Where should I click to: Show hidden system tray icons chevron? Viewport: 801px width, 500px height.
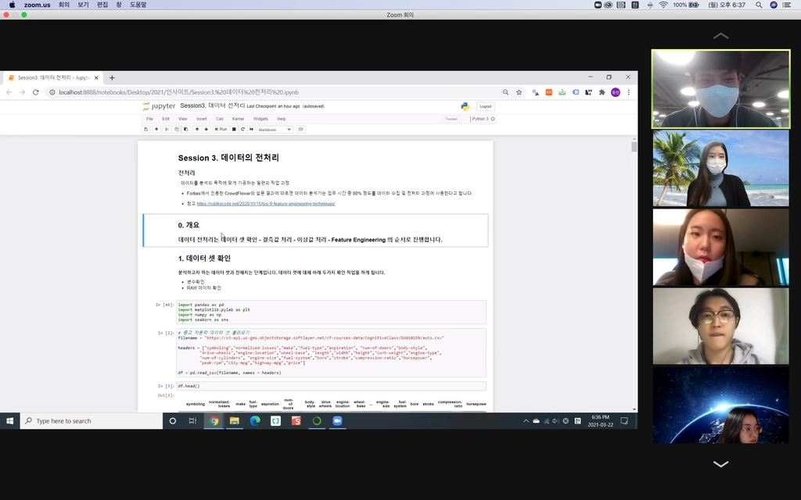pos(526,421)
